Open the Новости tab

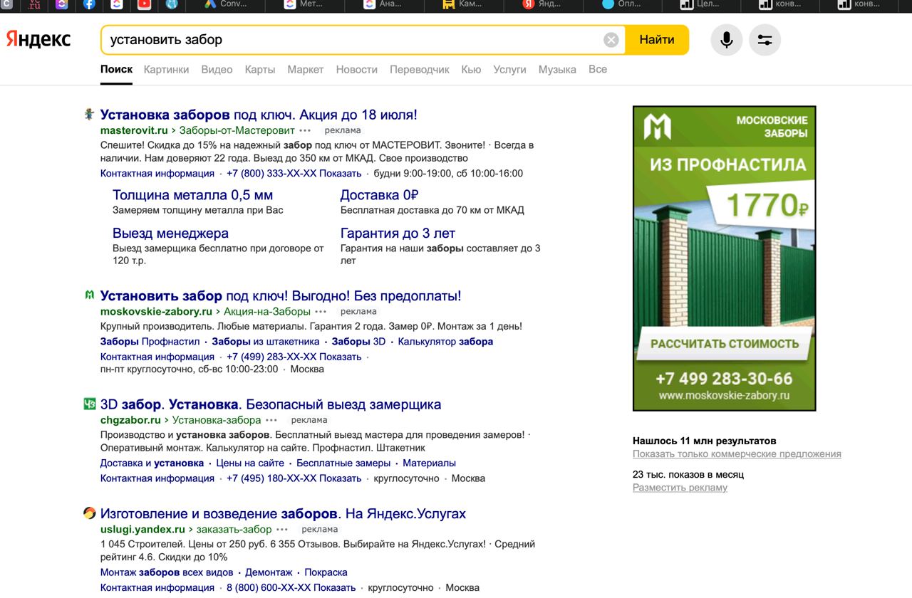tap(357, 70)
